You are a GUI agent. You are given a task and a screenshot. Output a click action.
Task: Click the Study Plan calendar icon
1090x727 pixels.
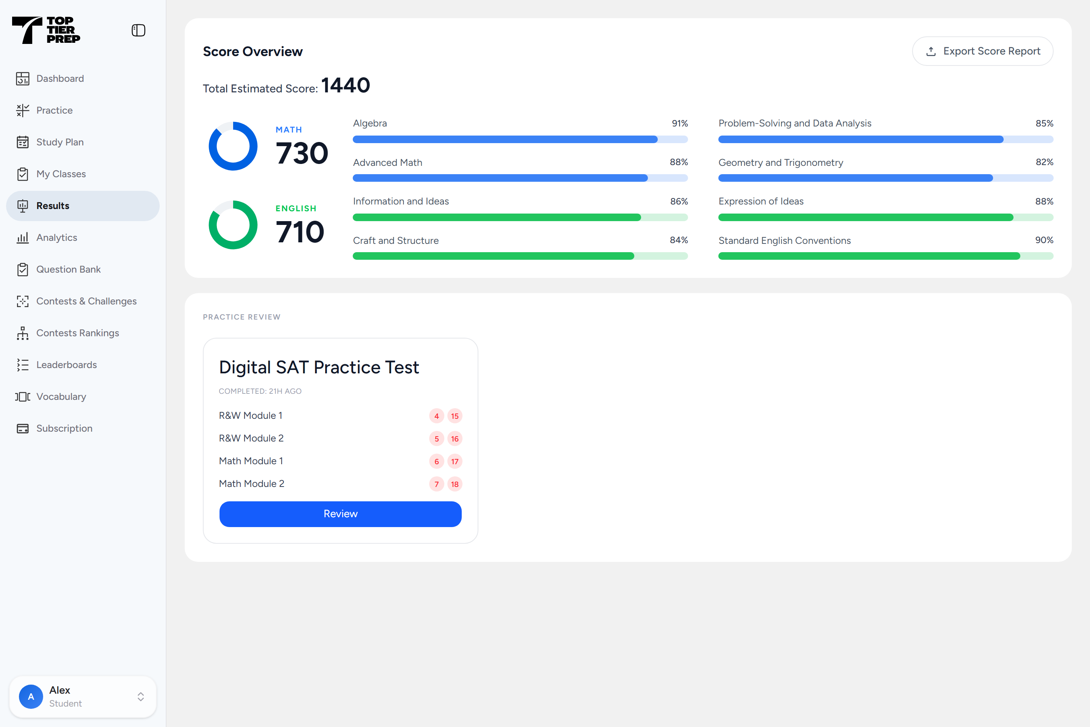tap(23, 142)
